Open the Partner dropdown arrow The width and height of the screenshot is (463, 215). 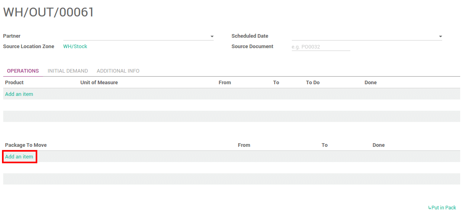coord(212,37)
